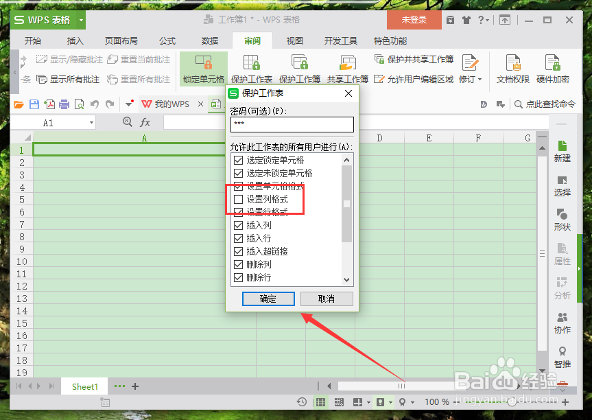Select 硬件加密 (Hardware Encryption) icon
The height and width of the screenshot is (420, 592).
[x=552, y=69]
